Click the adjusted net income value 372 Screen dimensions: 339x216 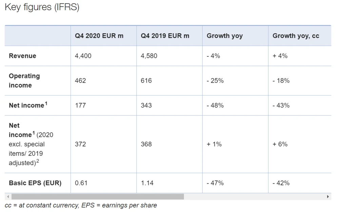coord(80,144)
